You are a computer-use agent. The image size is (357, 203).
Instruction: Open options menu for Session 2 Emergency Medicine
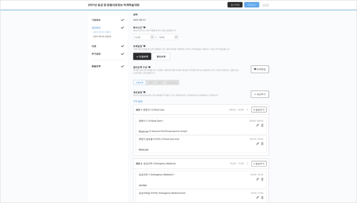pyautogui.click(x=248, y=164)
